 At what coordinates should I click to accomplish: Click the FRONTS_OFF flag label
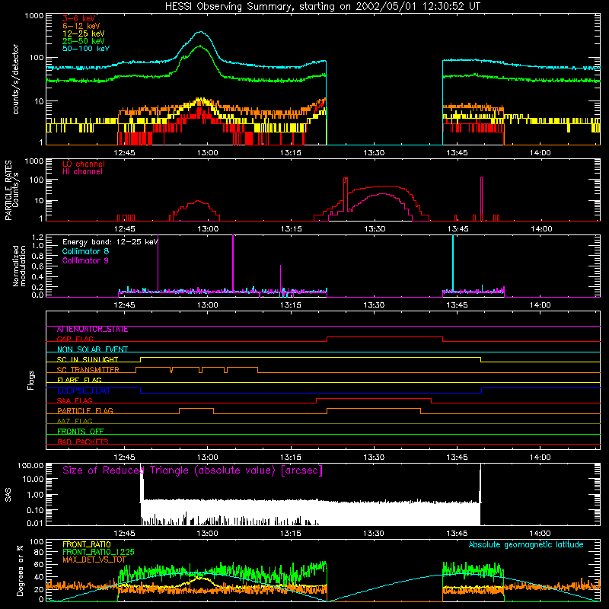tap(81, 432)
